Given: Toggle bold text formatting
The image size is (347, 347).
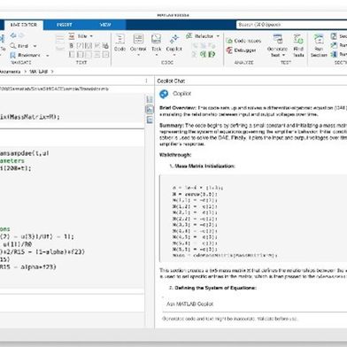Looking at the screenshot, I should pos(72,46).
